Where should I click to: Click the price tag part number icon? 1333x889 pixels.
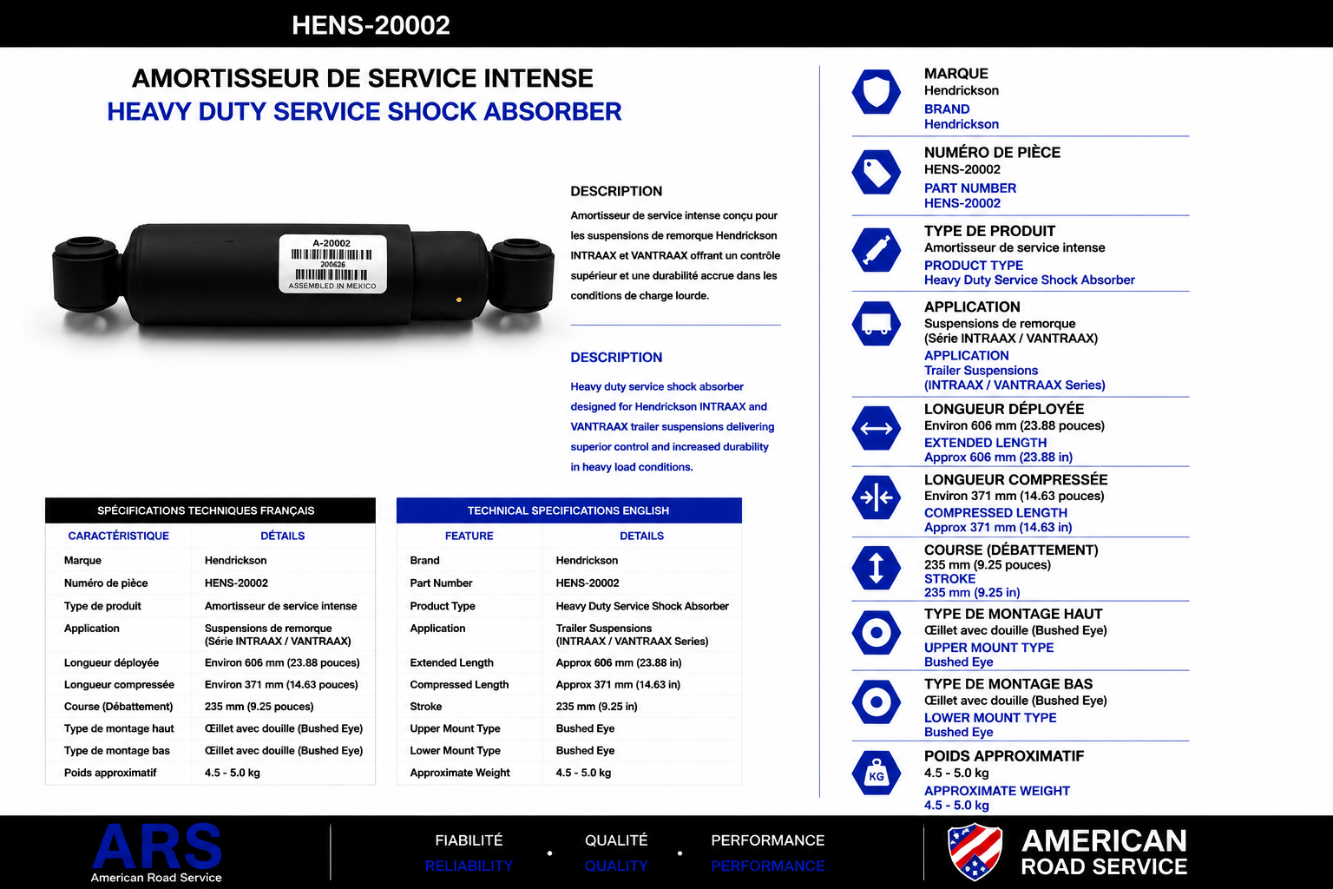(x=877, y=172)
